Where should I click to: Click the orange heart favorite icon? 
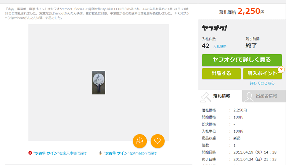click(x=157, y=141)
